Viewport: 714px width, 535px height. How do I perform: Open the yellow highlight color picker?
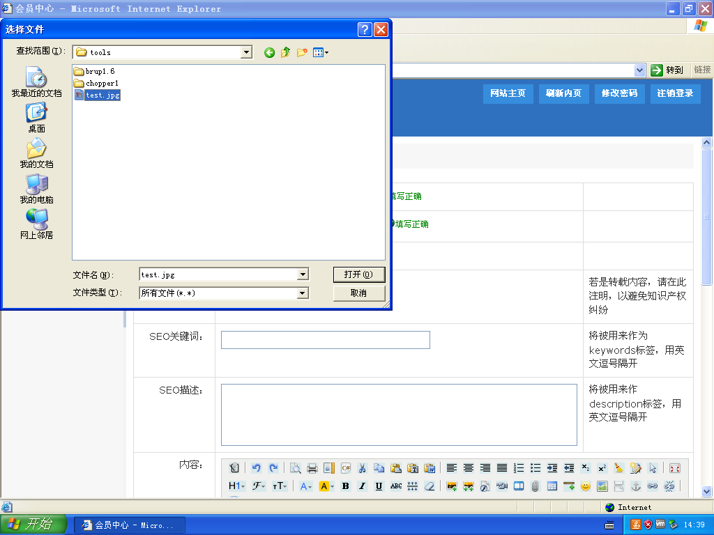click(326, 486)
